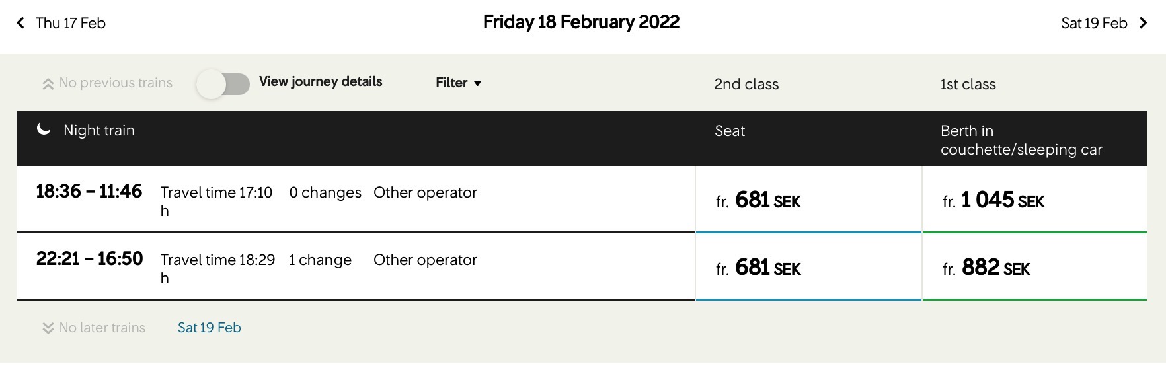Open the Sat 19 Feb link below the list

(209, 328)
